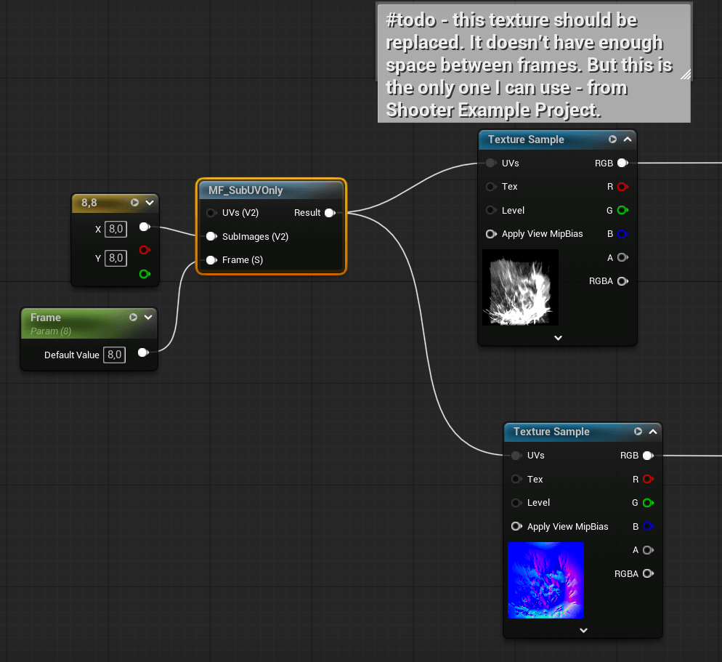
Task: Click the Result output pin on MF_SubUVOnly
Action: pyautogui.click(x=329, y=213)
